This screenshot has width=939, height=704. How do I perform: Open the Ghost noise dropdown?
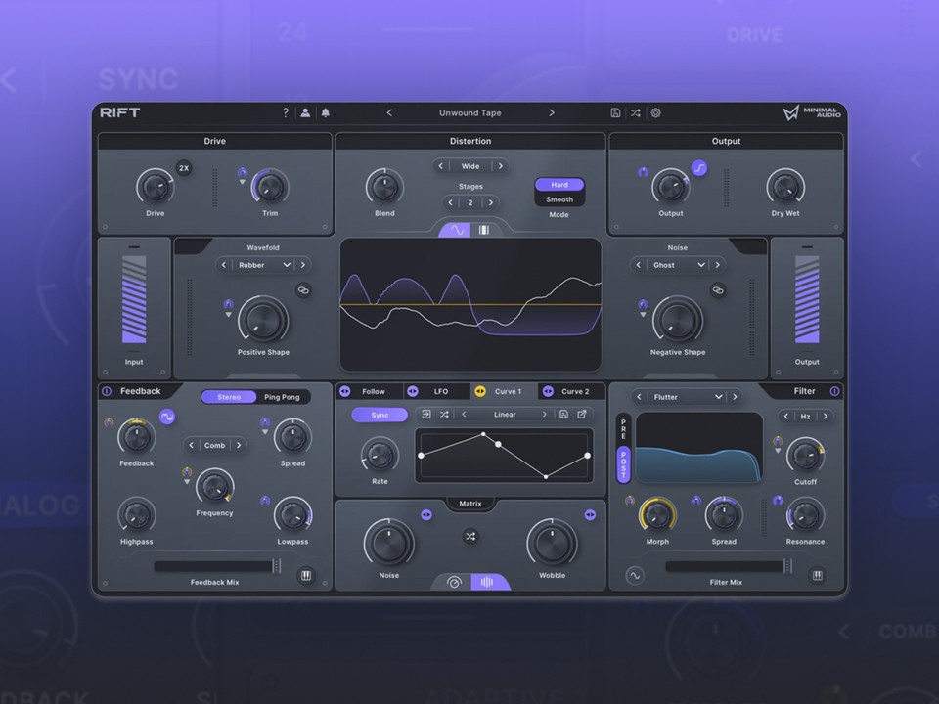tap(678, 265)
